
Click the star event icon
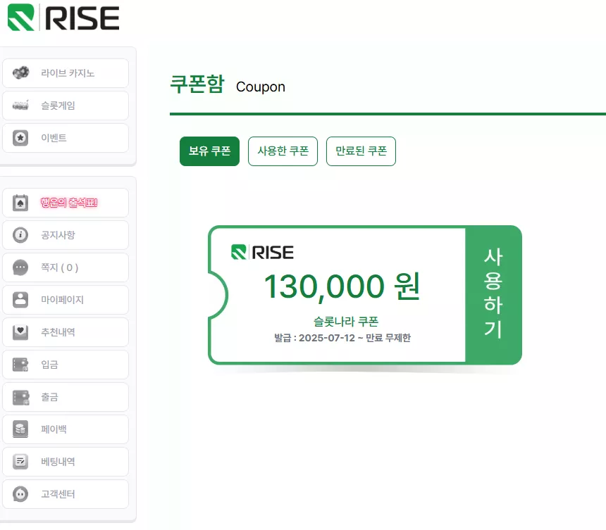pos(20,138)
